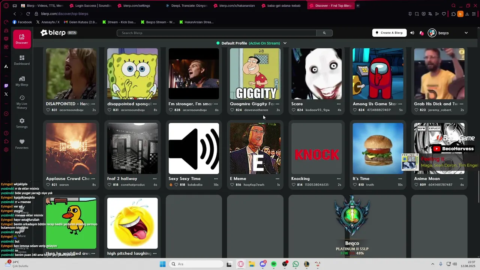Screen dimensions: 480x270
Task: Play the KNOCK Knocking thumbnail
Action: tap(316, 148)
